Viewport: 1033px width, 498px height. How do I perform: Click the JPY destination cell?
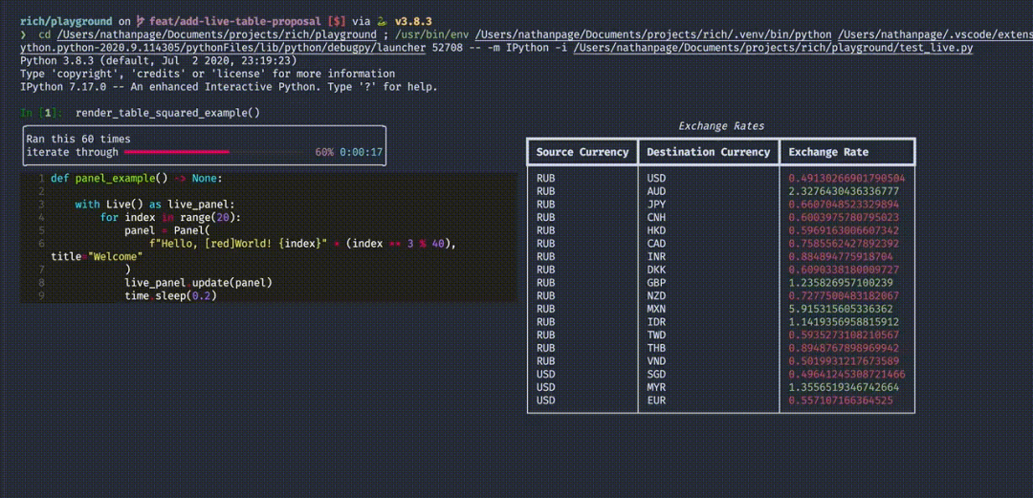coord(655,205)
